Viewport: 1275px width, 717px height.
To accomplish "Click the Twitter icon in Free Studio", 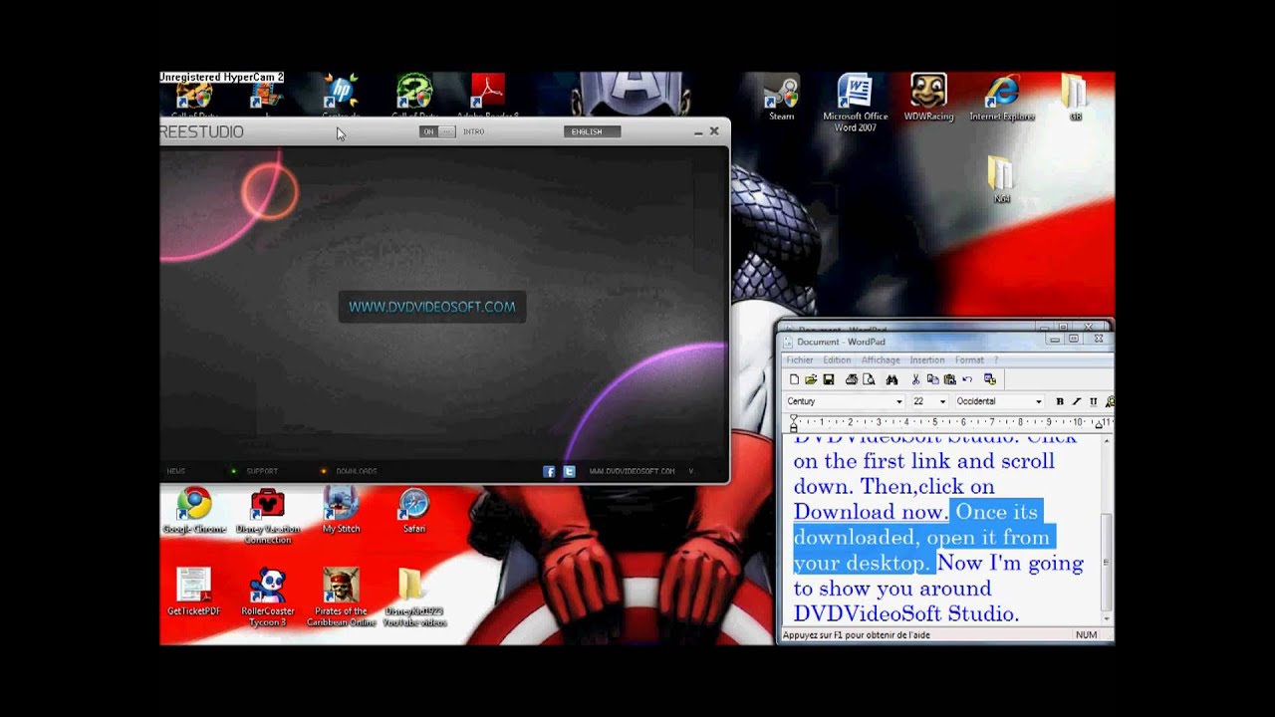I will pos(569,471).
